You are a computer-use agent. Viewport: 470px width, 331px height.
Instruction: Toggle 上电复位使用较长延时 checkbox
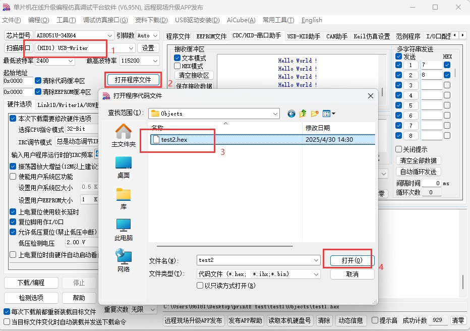point(13,212)
